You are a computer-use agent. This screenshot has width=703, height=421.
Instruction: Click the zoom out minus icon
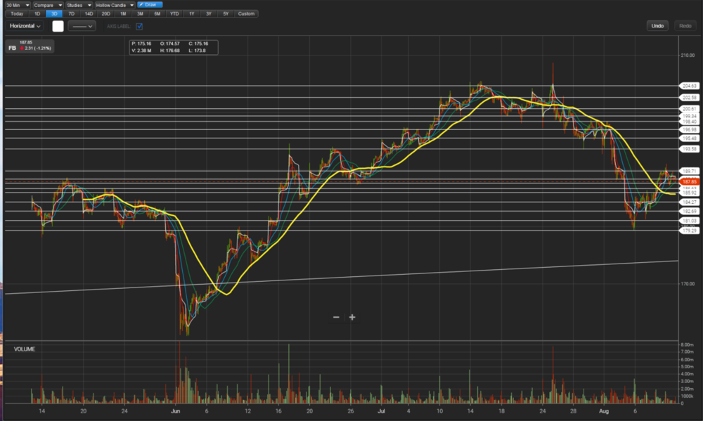[x=336, y=317]
